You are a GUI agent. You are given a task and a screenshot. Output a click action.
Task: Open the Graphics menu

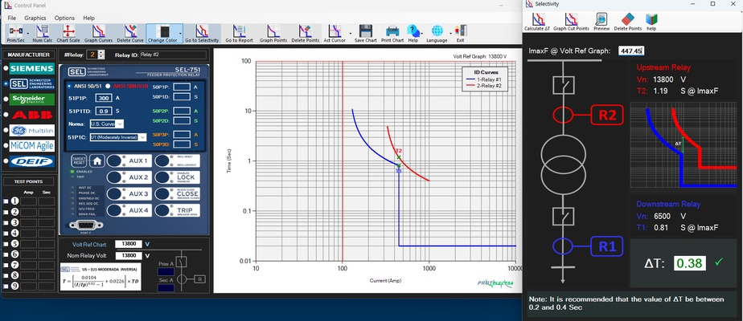tap(35, 18)
